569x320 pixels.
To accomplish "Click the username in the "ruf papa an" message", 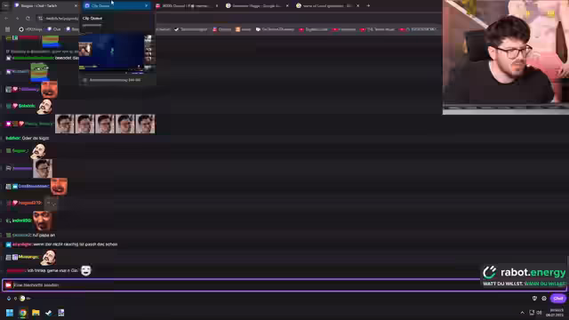I will (21, 235).
